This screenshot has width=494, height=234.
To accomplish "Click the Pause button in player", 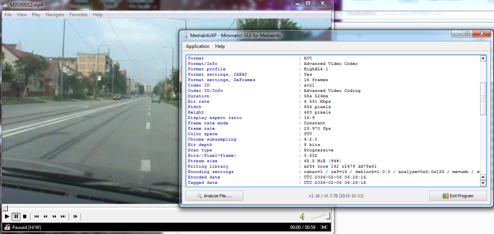I will (16, 217).
